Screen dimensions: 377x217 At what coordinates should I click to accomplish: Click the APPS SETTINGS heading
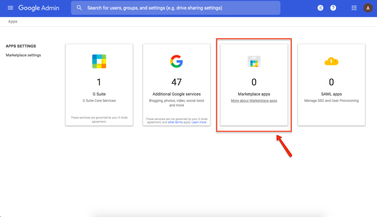[21, 46]
